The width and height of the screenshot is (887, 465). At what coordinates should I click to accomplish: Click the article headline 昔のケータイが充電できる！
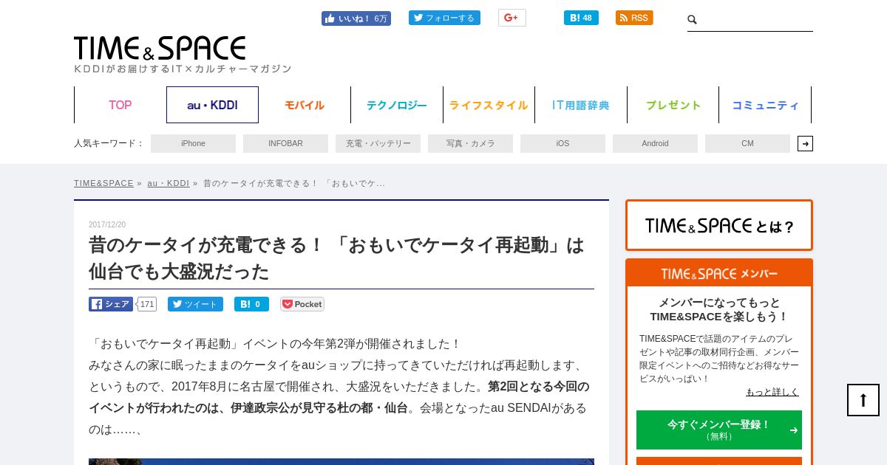pos(336,258)
